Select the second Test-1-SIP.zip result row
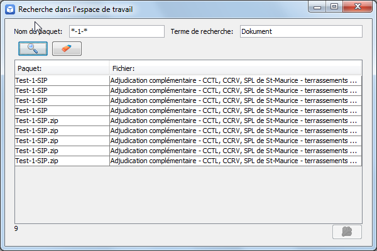 (x=188, y=131)
